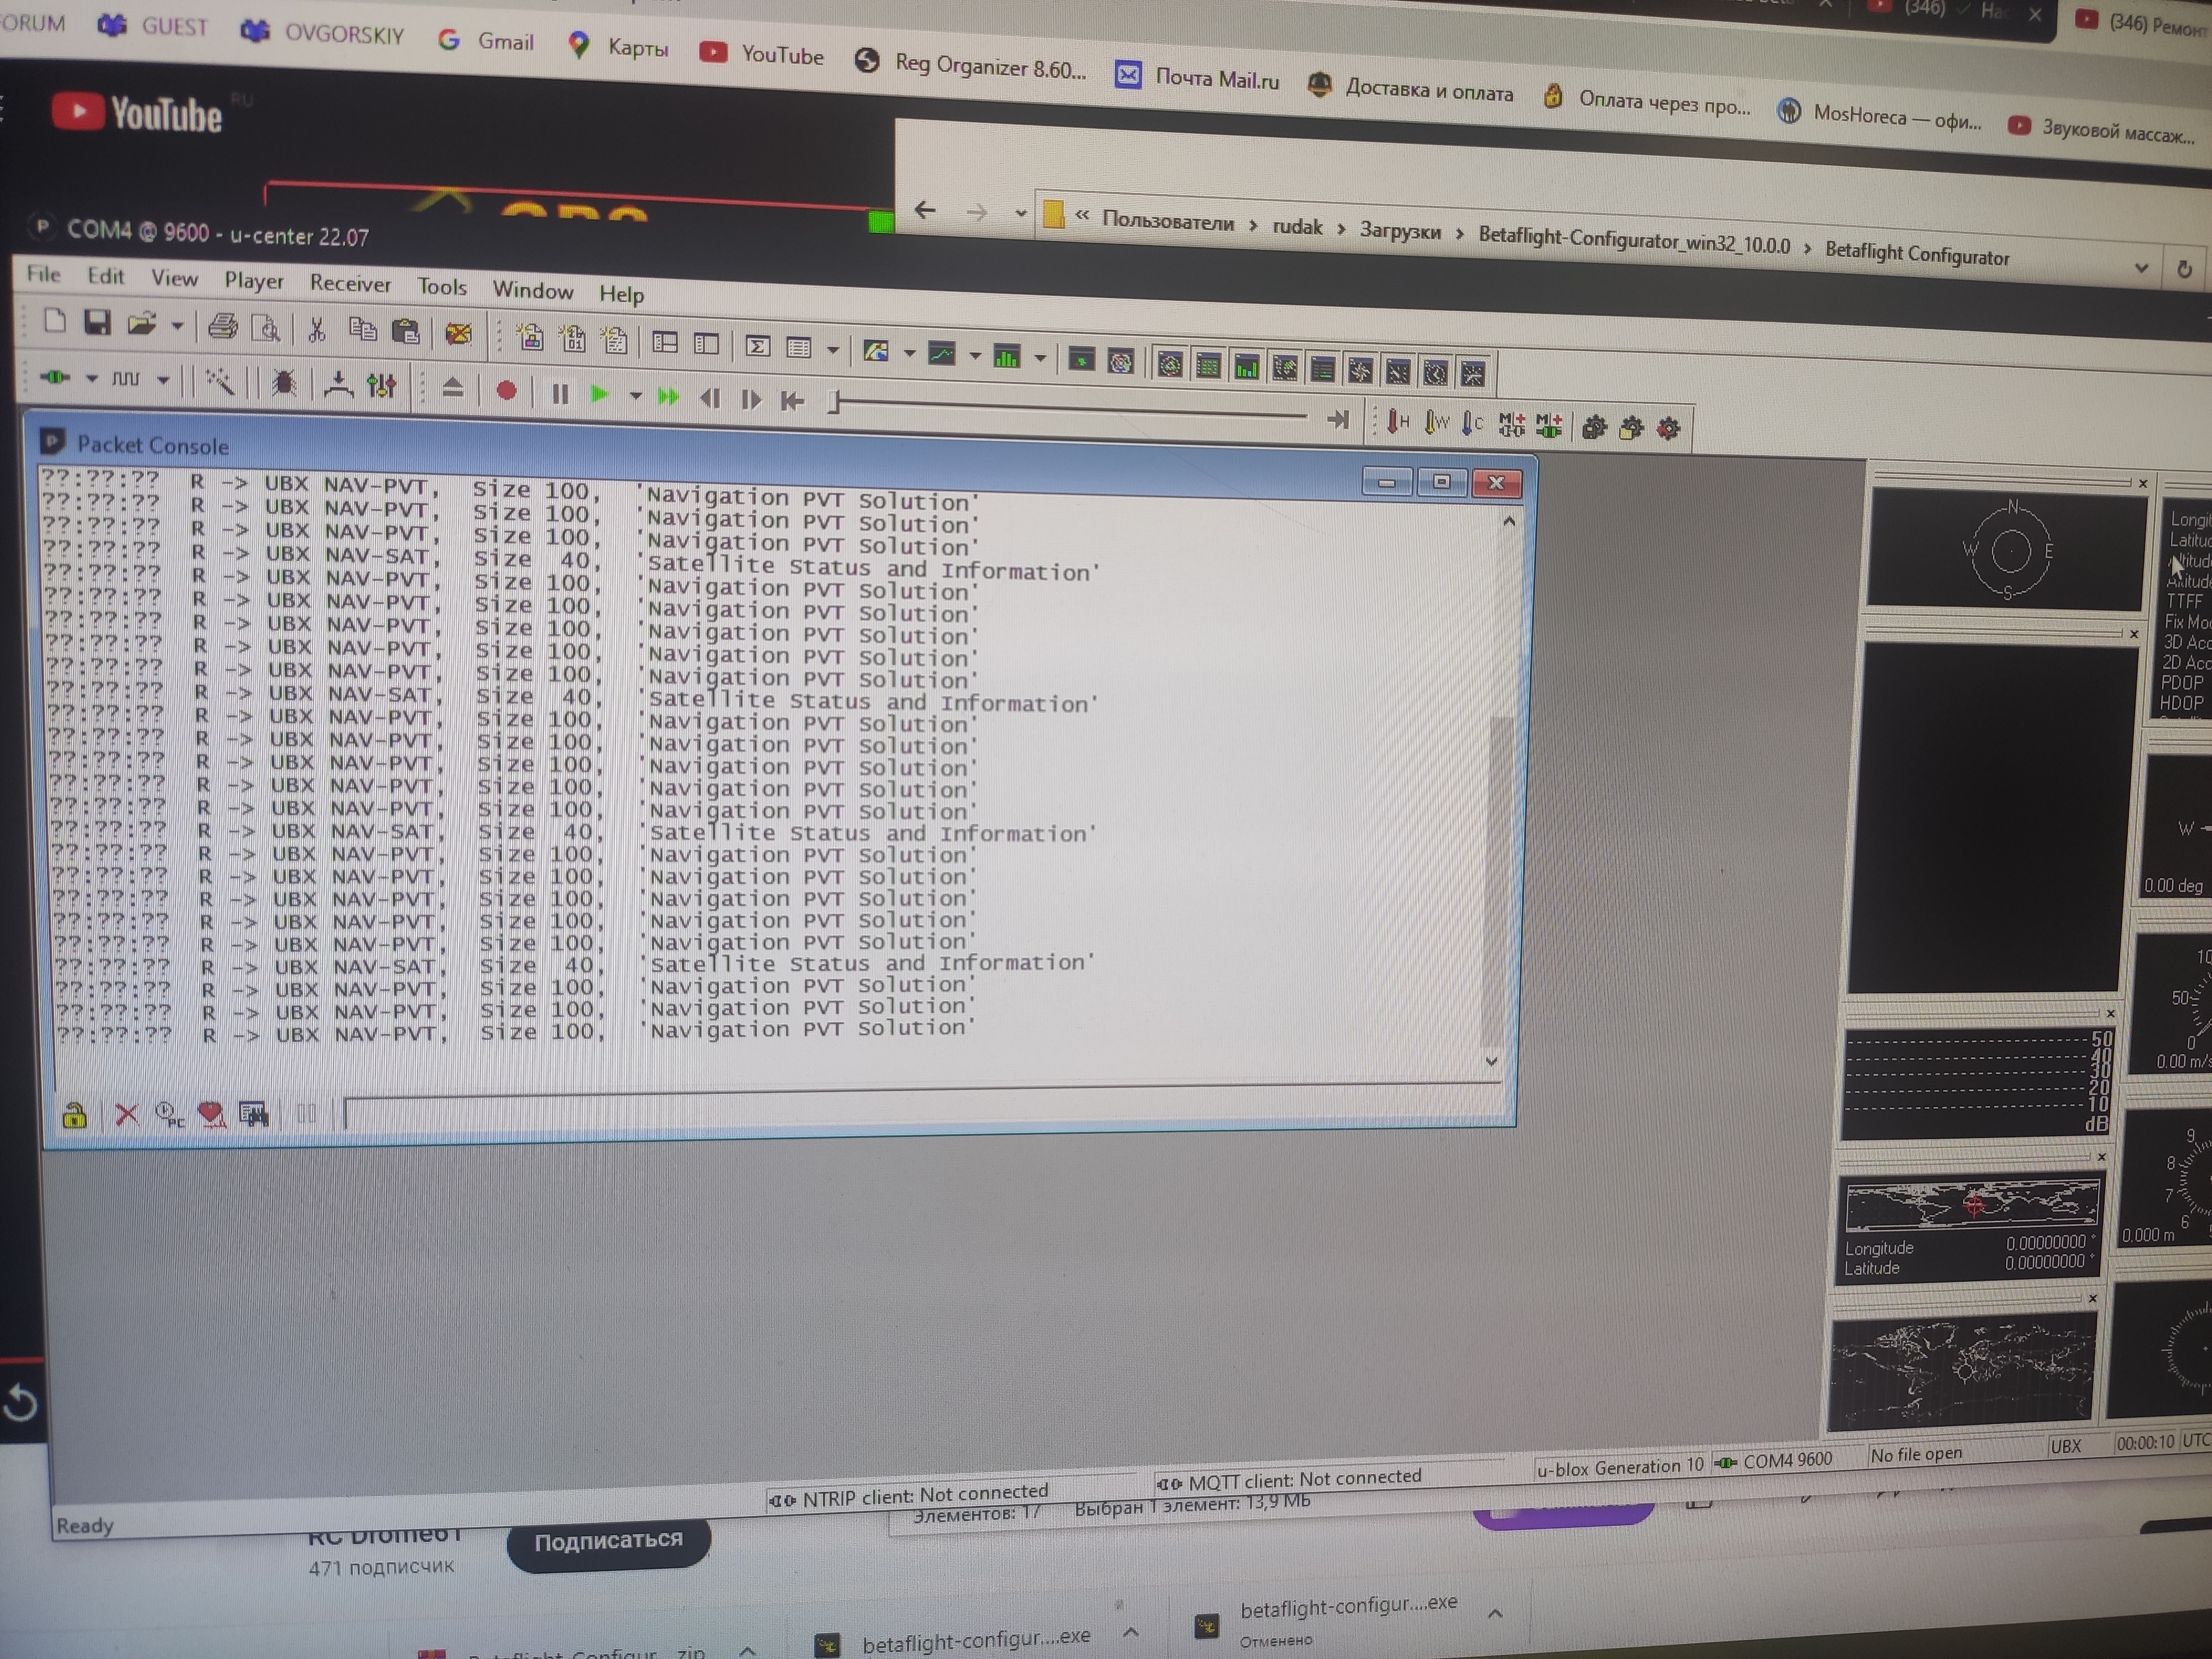Click the Pause button in player toolbar

pos(560,393)
